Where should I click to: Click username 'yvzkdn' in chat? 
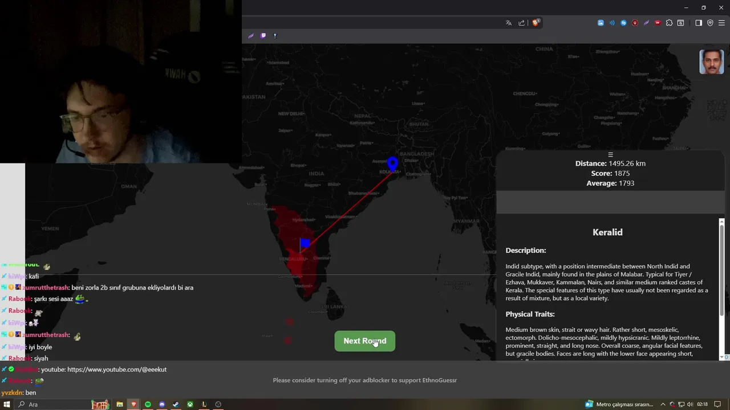(11, 393)
